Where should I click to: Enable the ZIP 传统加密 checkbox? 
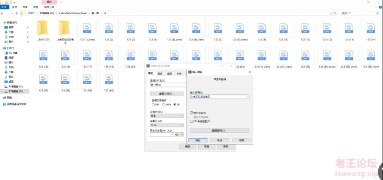(x=191, y=121)
